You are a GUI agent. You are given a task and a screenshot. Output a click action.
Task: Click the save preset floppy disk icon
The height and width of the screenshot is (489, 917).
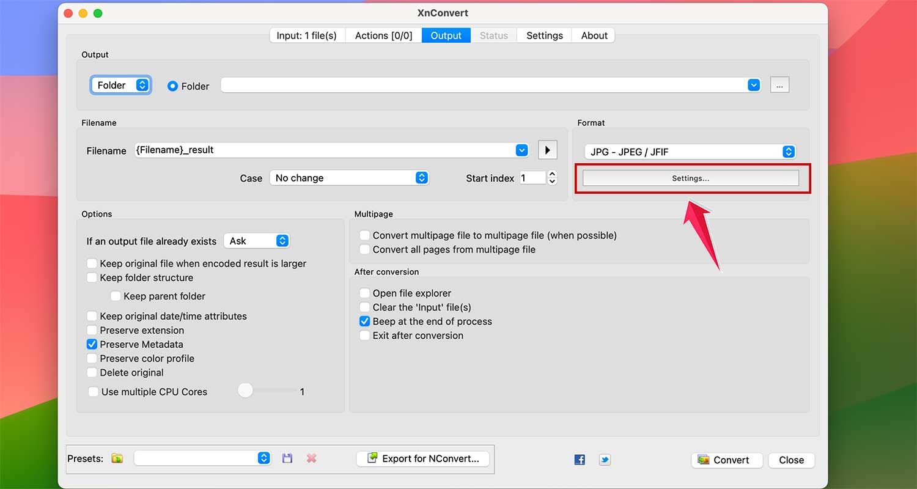287,458
